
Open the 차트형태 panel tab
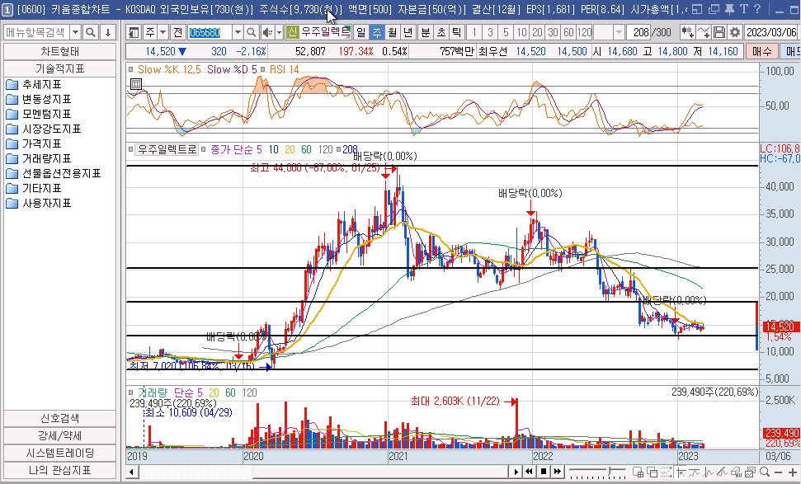pos(59,52)
